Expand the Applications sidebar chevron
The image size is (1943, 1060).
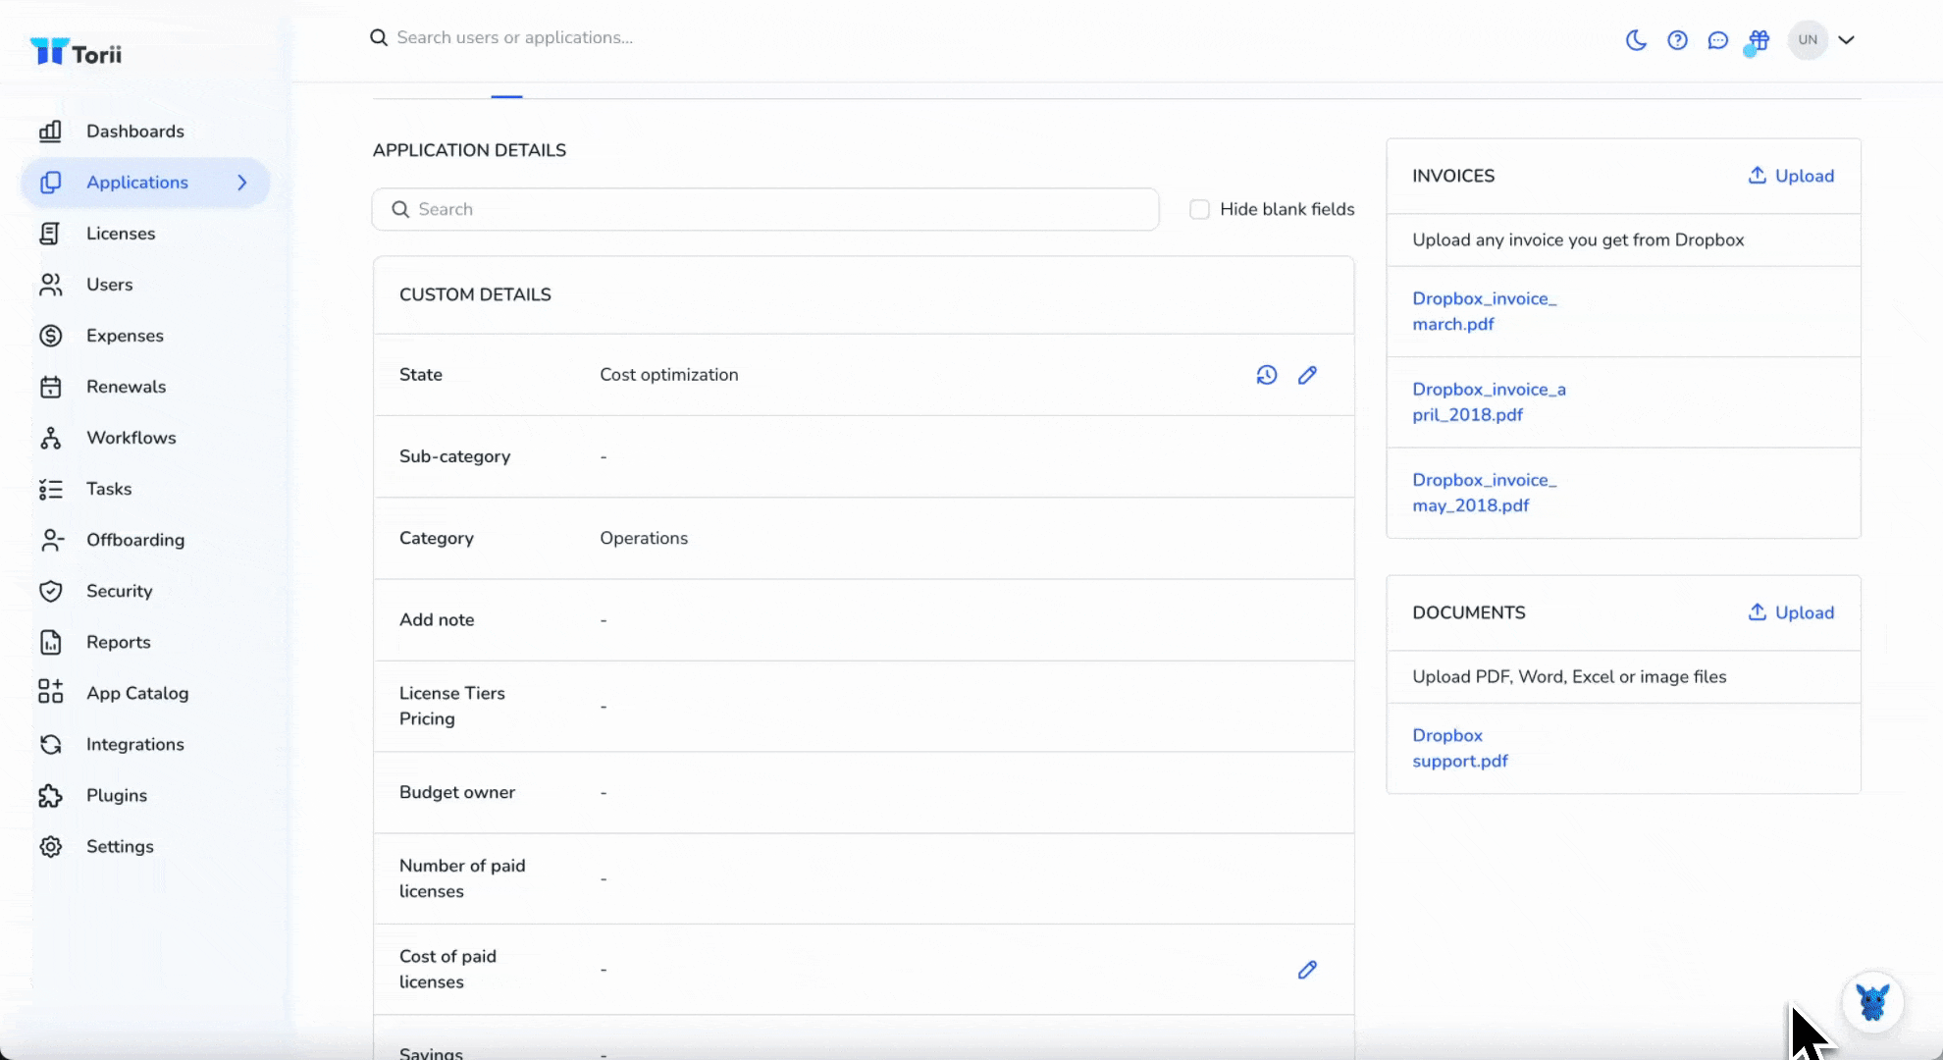[x=242, y=183]
